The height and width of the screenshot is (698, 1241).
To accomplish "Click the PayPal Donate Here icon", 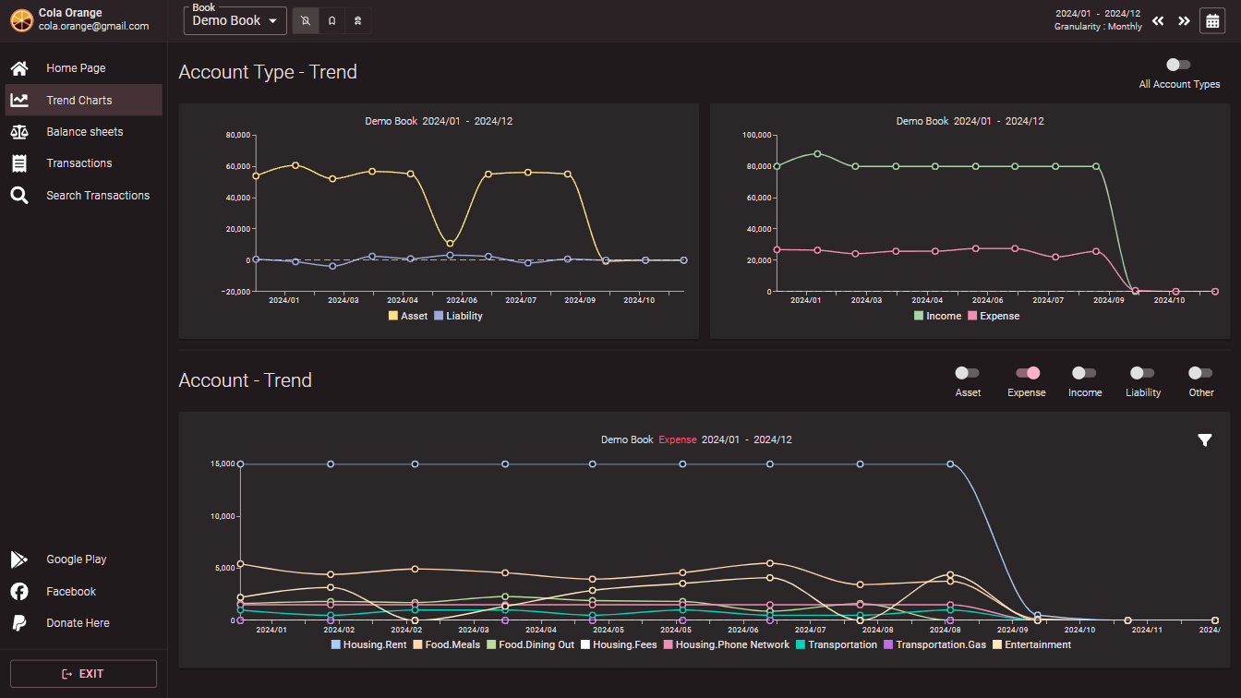I will pos(18,623).
